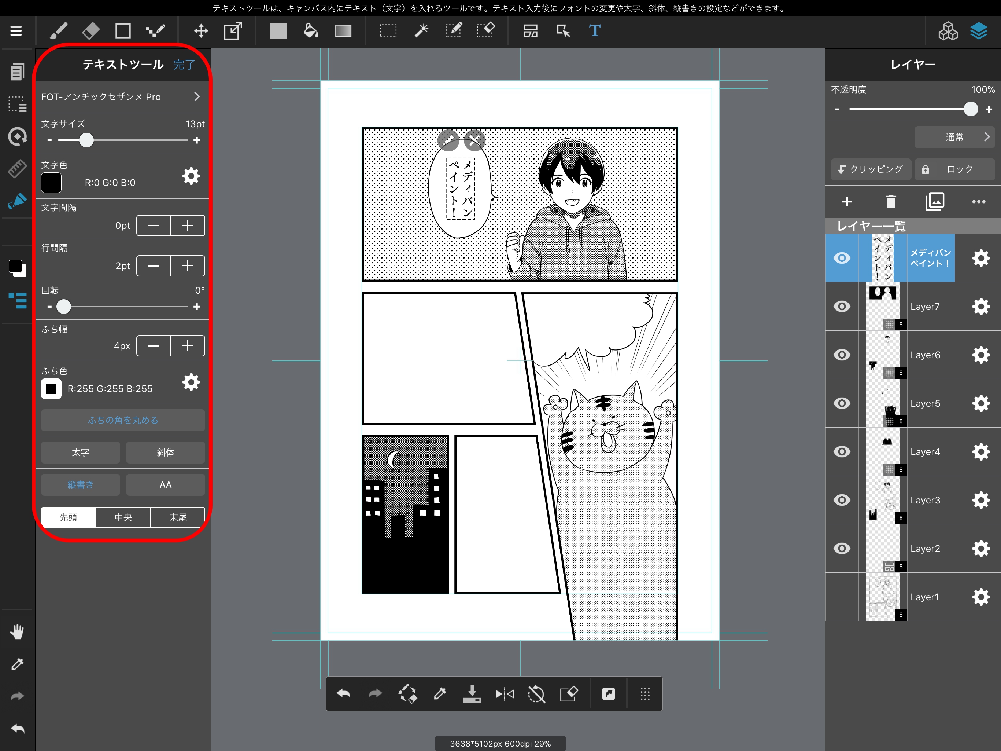Tap the Layer4 thumbnail
This screenshot has height=751, width=1001.
884,452
